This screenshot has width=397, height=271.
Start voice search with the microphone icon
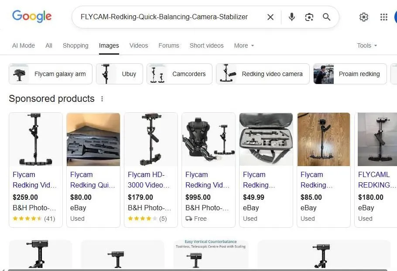[x=292, y=17]
